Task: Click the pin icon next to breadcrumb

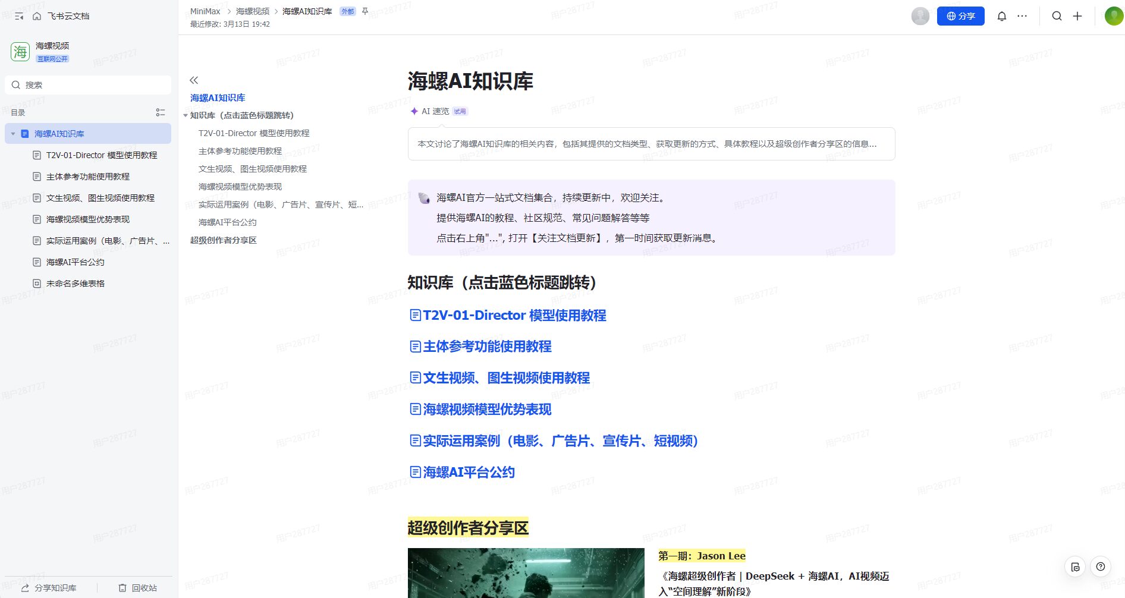Action: tap(365, 11)
